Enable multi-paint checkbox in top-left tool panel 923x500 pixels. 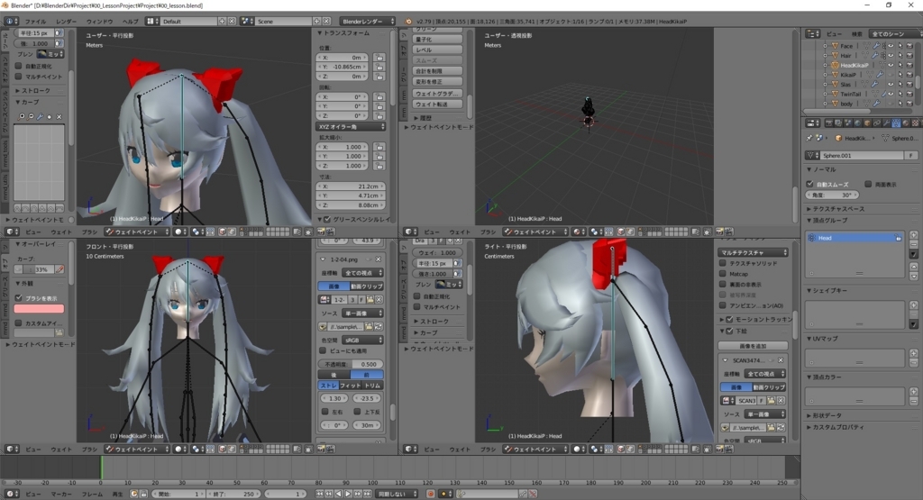[18, 77]
